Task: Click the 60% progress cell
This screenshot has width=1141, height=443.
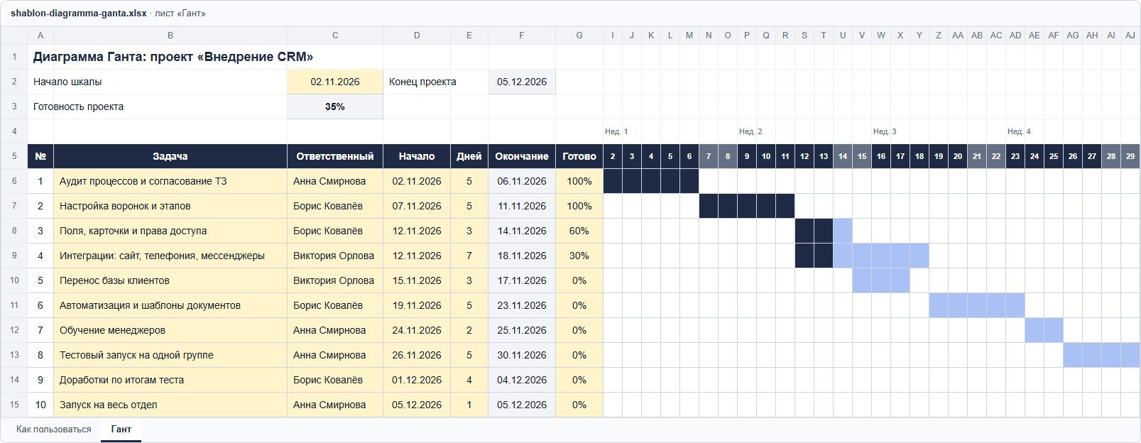Action: (579, 231)
